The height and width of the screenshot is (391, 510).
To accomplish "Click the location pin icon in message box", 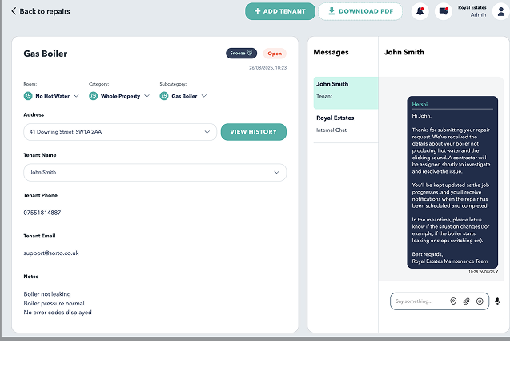I will click(453, 301).
